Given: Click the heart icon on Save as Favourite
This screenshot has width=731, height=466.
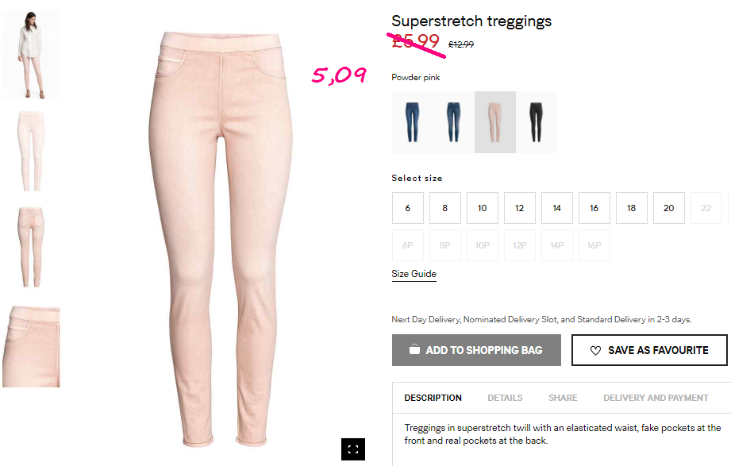Looking at the screenshot, I should coord(595,350).
